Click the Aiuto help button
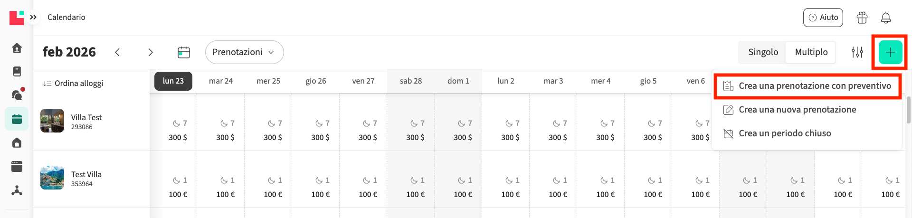 823,18
